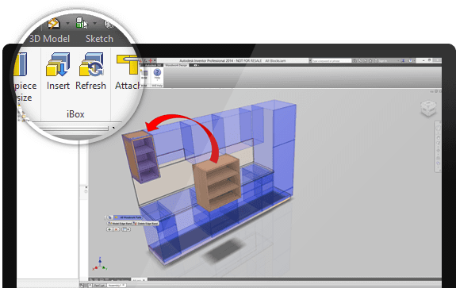This screenshot has width=456, height=288.
Task: Switch to the 3D Model tab
Action: click(x=49, y=39)
